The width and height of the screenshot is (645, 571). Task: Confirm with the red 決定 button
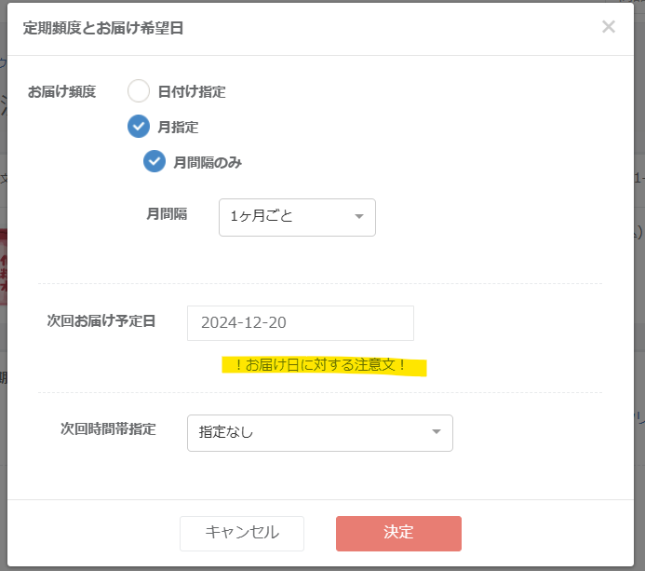pos(398,533)
